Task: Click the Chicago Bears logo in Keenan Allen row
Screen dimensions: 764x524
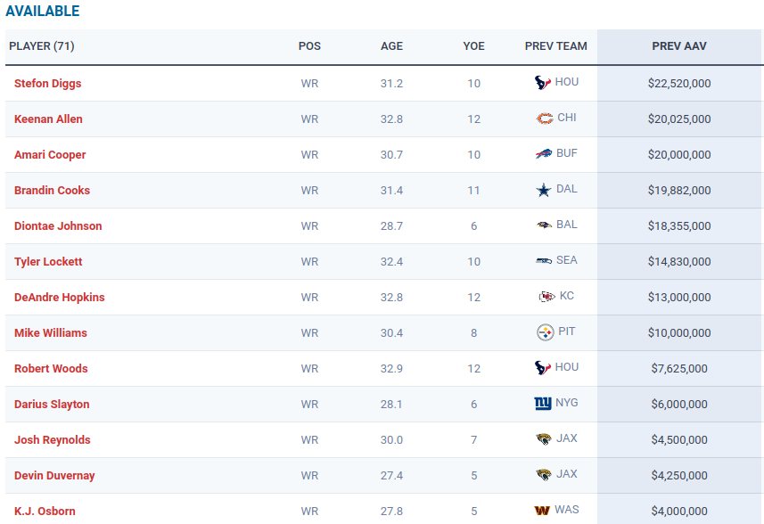Action: click(545, 119)
